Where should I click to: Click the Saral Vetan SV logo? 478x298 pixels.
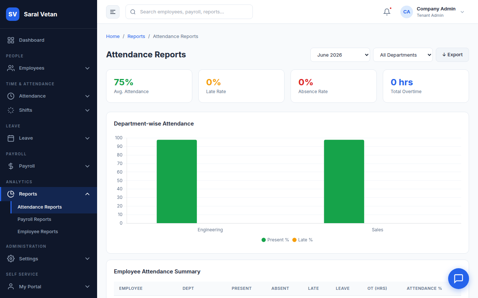coord(13,14)
